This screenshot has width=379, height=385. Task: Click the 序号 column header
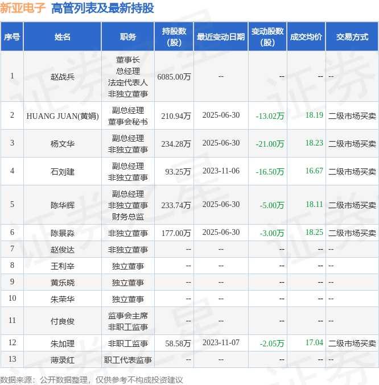point(12,37)
